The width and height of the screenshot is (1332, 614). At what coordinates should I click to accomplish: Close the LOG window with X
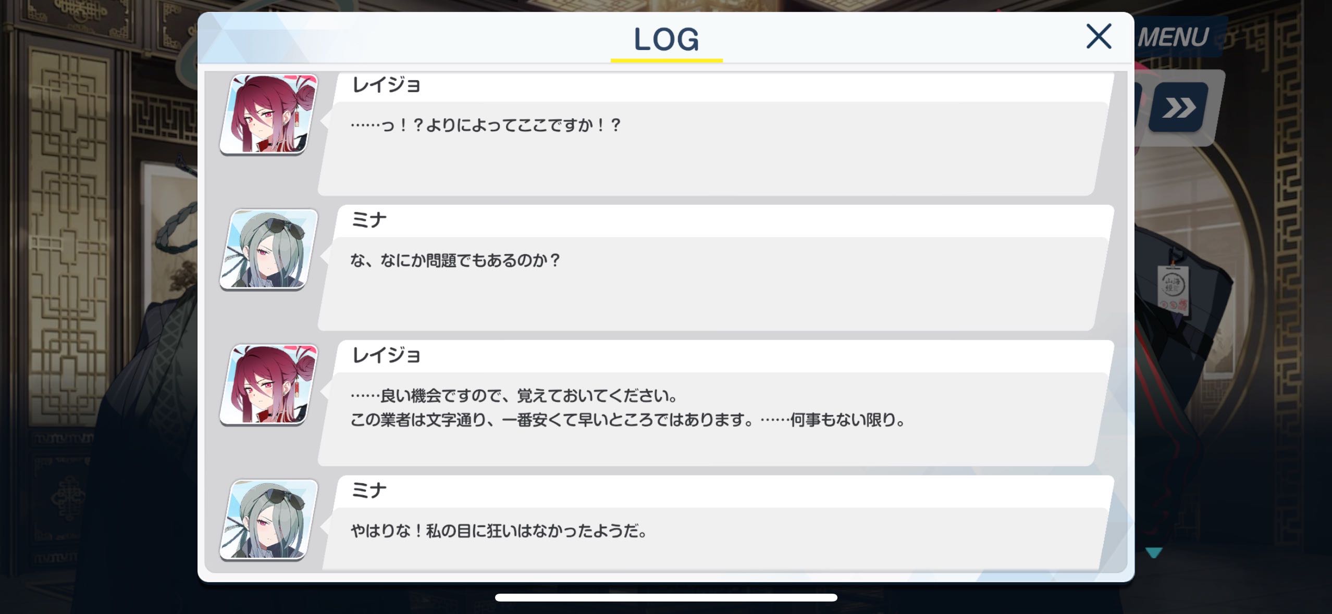(1099, 36)
